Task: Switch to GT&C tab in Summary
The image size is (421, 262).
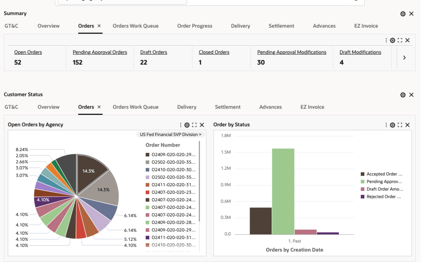Action: pos(12,26)
